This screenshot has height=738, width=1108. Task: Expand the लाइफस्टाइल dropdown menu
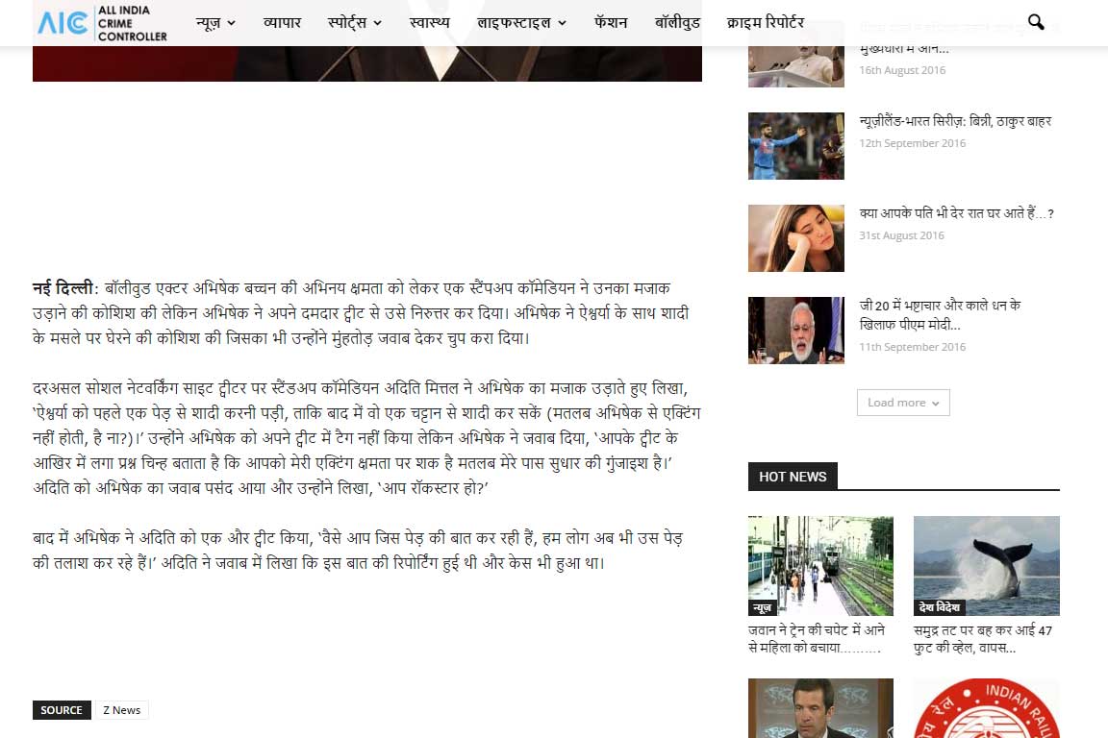point(521,22)
